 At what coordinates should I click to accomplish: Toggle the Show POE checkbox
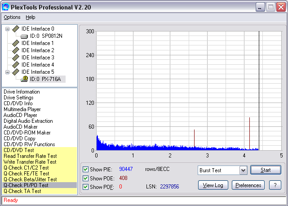[85, 178]
